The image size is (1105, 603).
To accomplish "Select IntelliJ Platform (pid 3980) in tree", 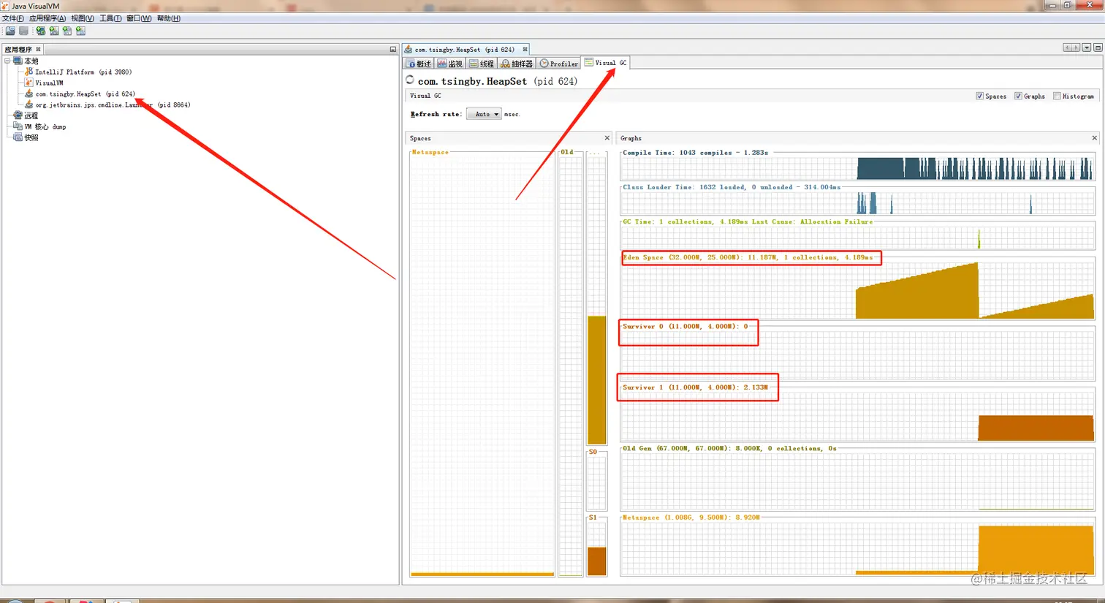I will click(x=83, y=72).
